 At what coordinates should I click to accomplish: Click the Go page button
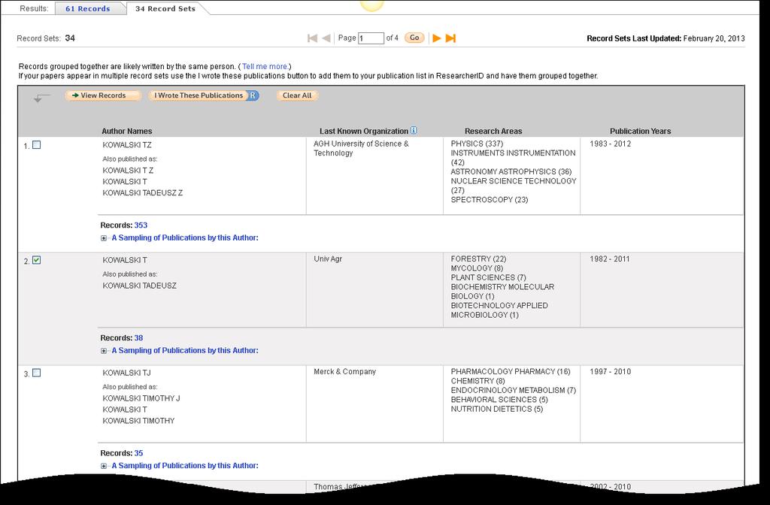pyautogui.click(x=414, y=38)
